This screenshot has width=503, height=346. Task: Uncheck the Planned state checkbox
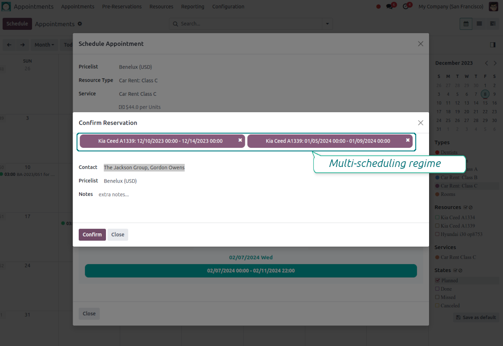(x=437, y=281)
